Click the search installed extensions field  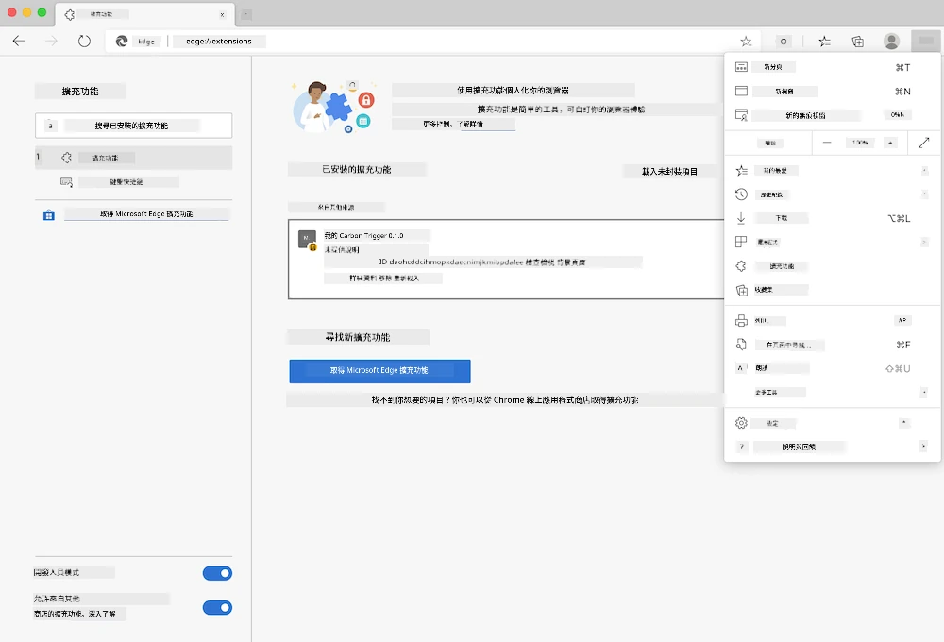[x=134, y=126]
